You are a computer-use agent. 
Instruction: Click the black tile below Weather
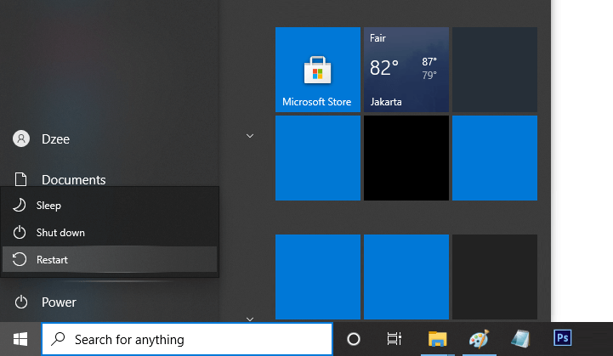point(406,158)
